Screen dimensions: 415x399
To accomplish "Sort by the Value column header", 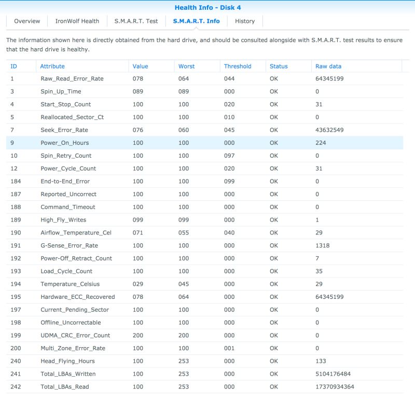I will 151,66.
